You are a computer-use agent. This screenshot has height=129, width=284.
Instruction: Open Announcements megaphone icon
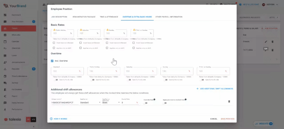coord(5,62)
